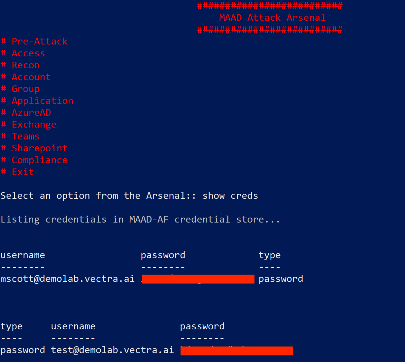Screen dimensions: 405x362
Task: Select the Pre-Attack menu option
Action: [39, 42]
